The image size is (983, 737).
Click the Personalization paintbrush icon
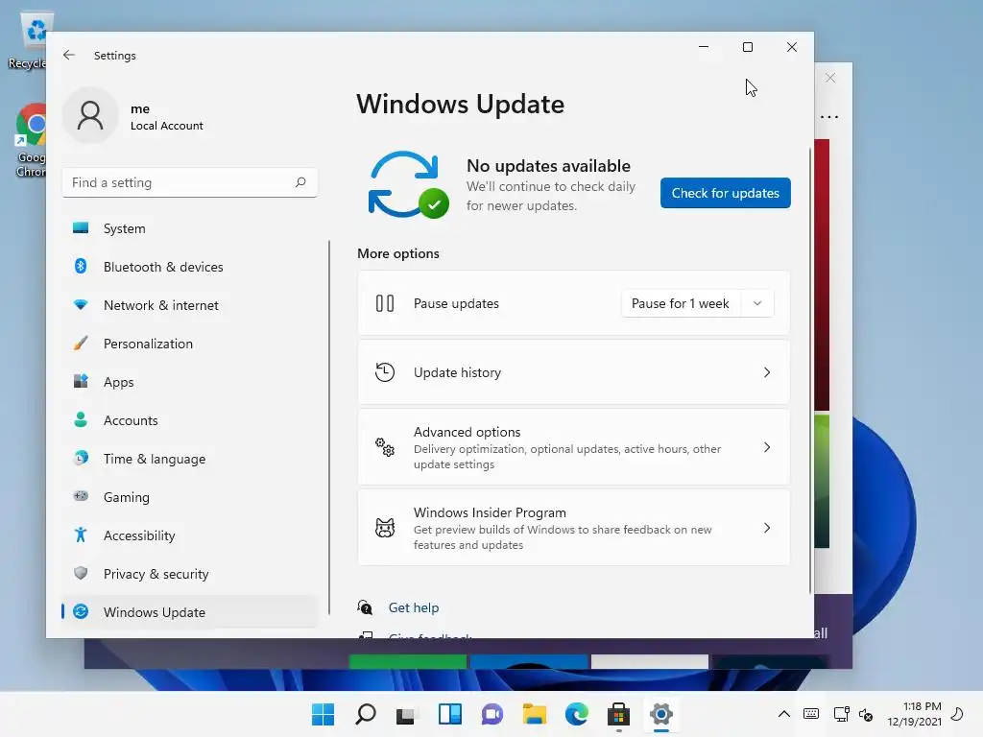click(81, 343)
